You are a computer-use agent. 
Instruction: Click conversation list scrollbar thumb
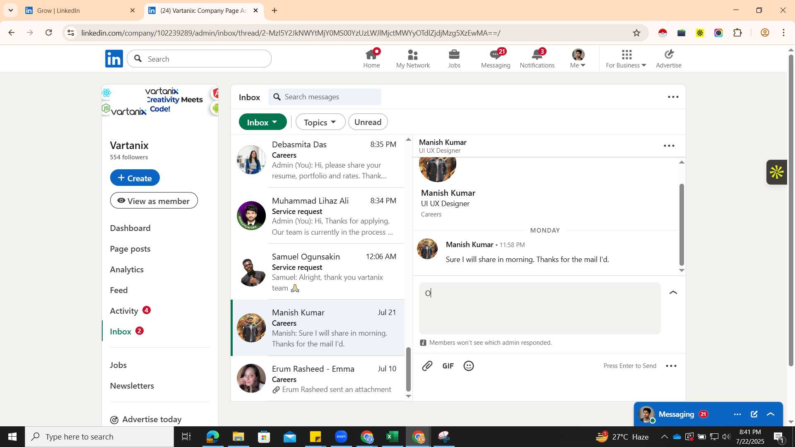click(x=408, y=369)
